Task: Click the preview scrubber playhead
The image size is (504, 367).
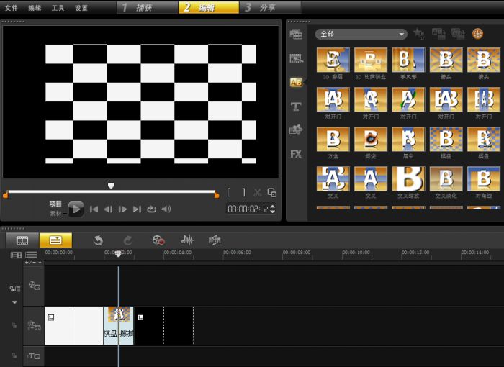Action: 111,186
